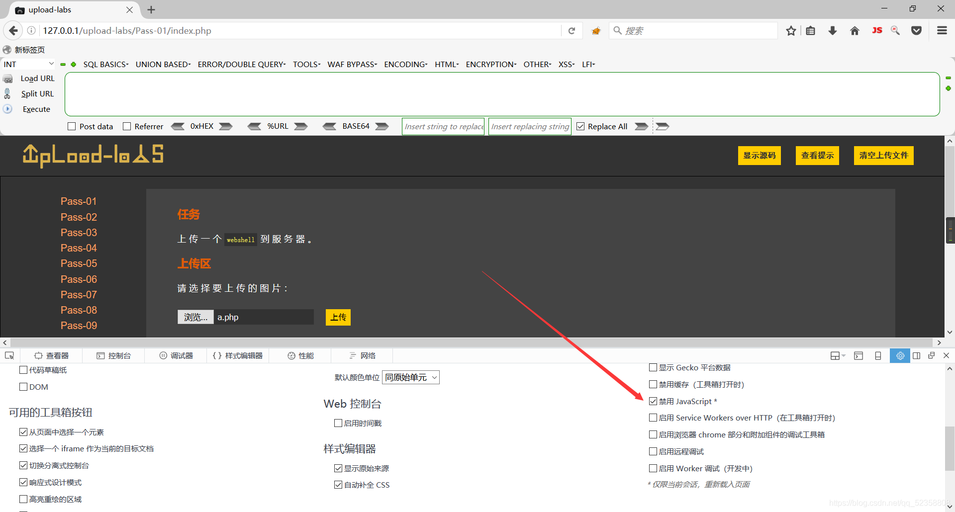Open the hamburger menu icon

(x=942, y=31)
